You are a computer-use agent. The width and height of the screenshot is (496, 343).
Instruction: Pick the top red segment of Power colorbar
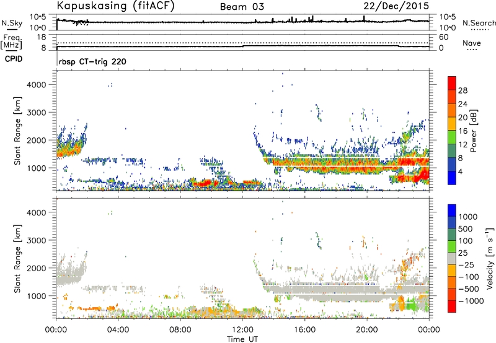[452, 83]
